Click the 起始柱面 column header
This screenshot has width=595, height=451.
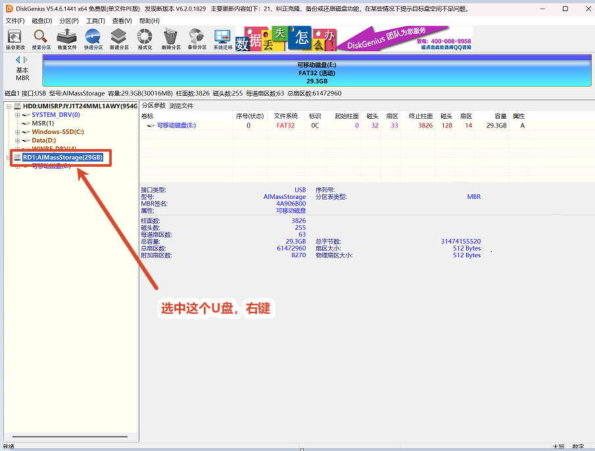pos(346,116)
